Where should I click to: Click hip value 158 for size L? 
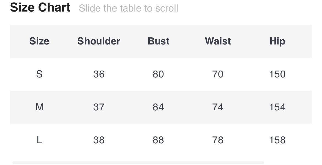point(277,140)
